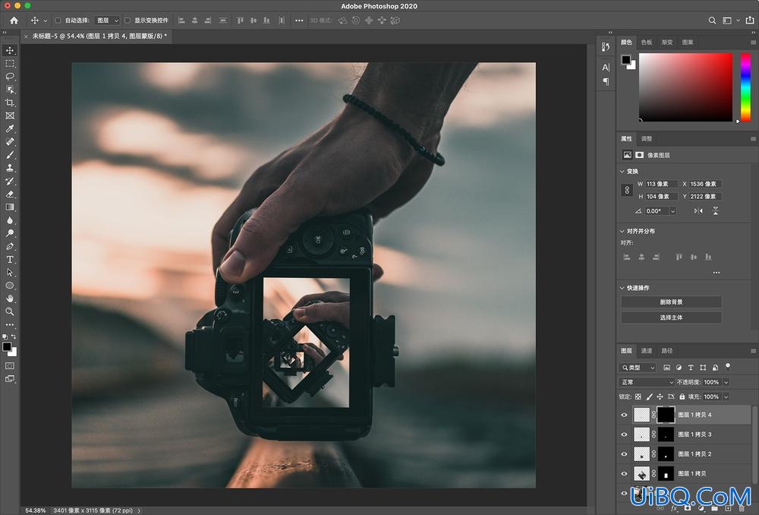The height and width of the screenshot is (515, 759).
Task: Select the Brush tool
Action: (10, 155)
